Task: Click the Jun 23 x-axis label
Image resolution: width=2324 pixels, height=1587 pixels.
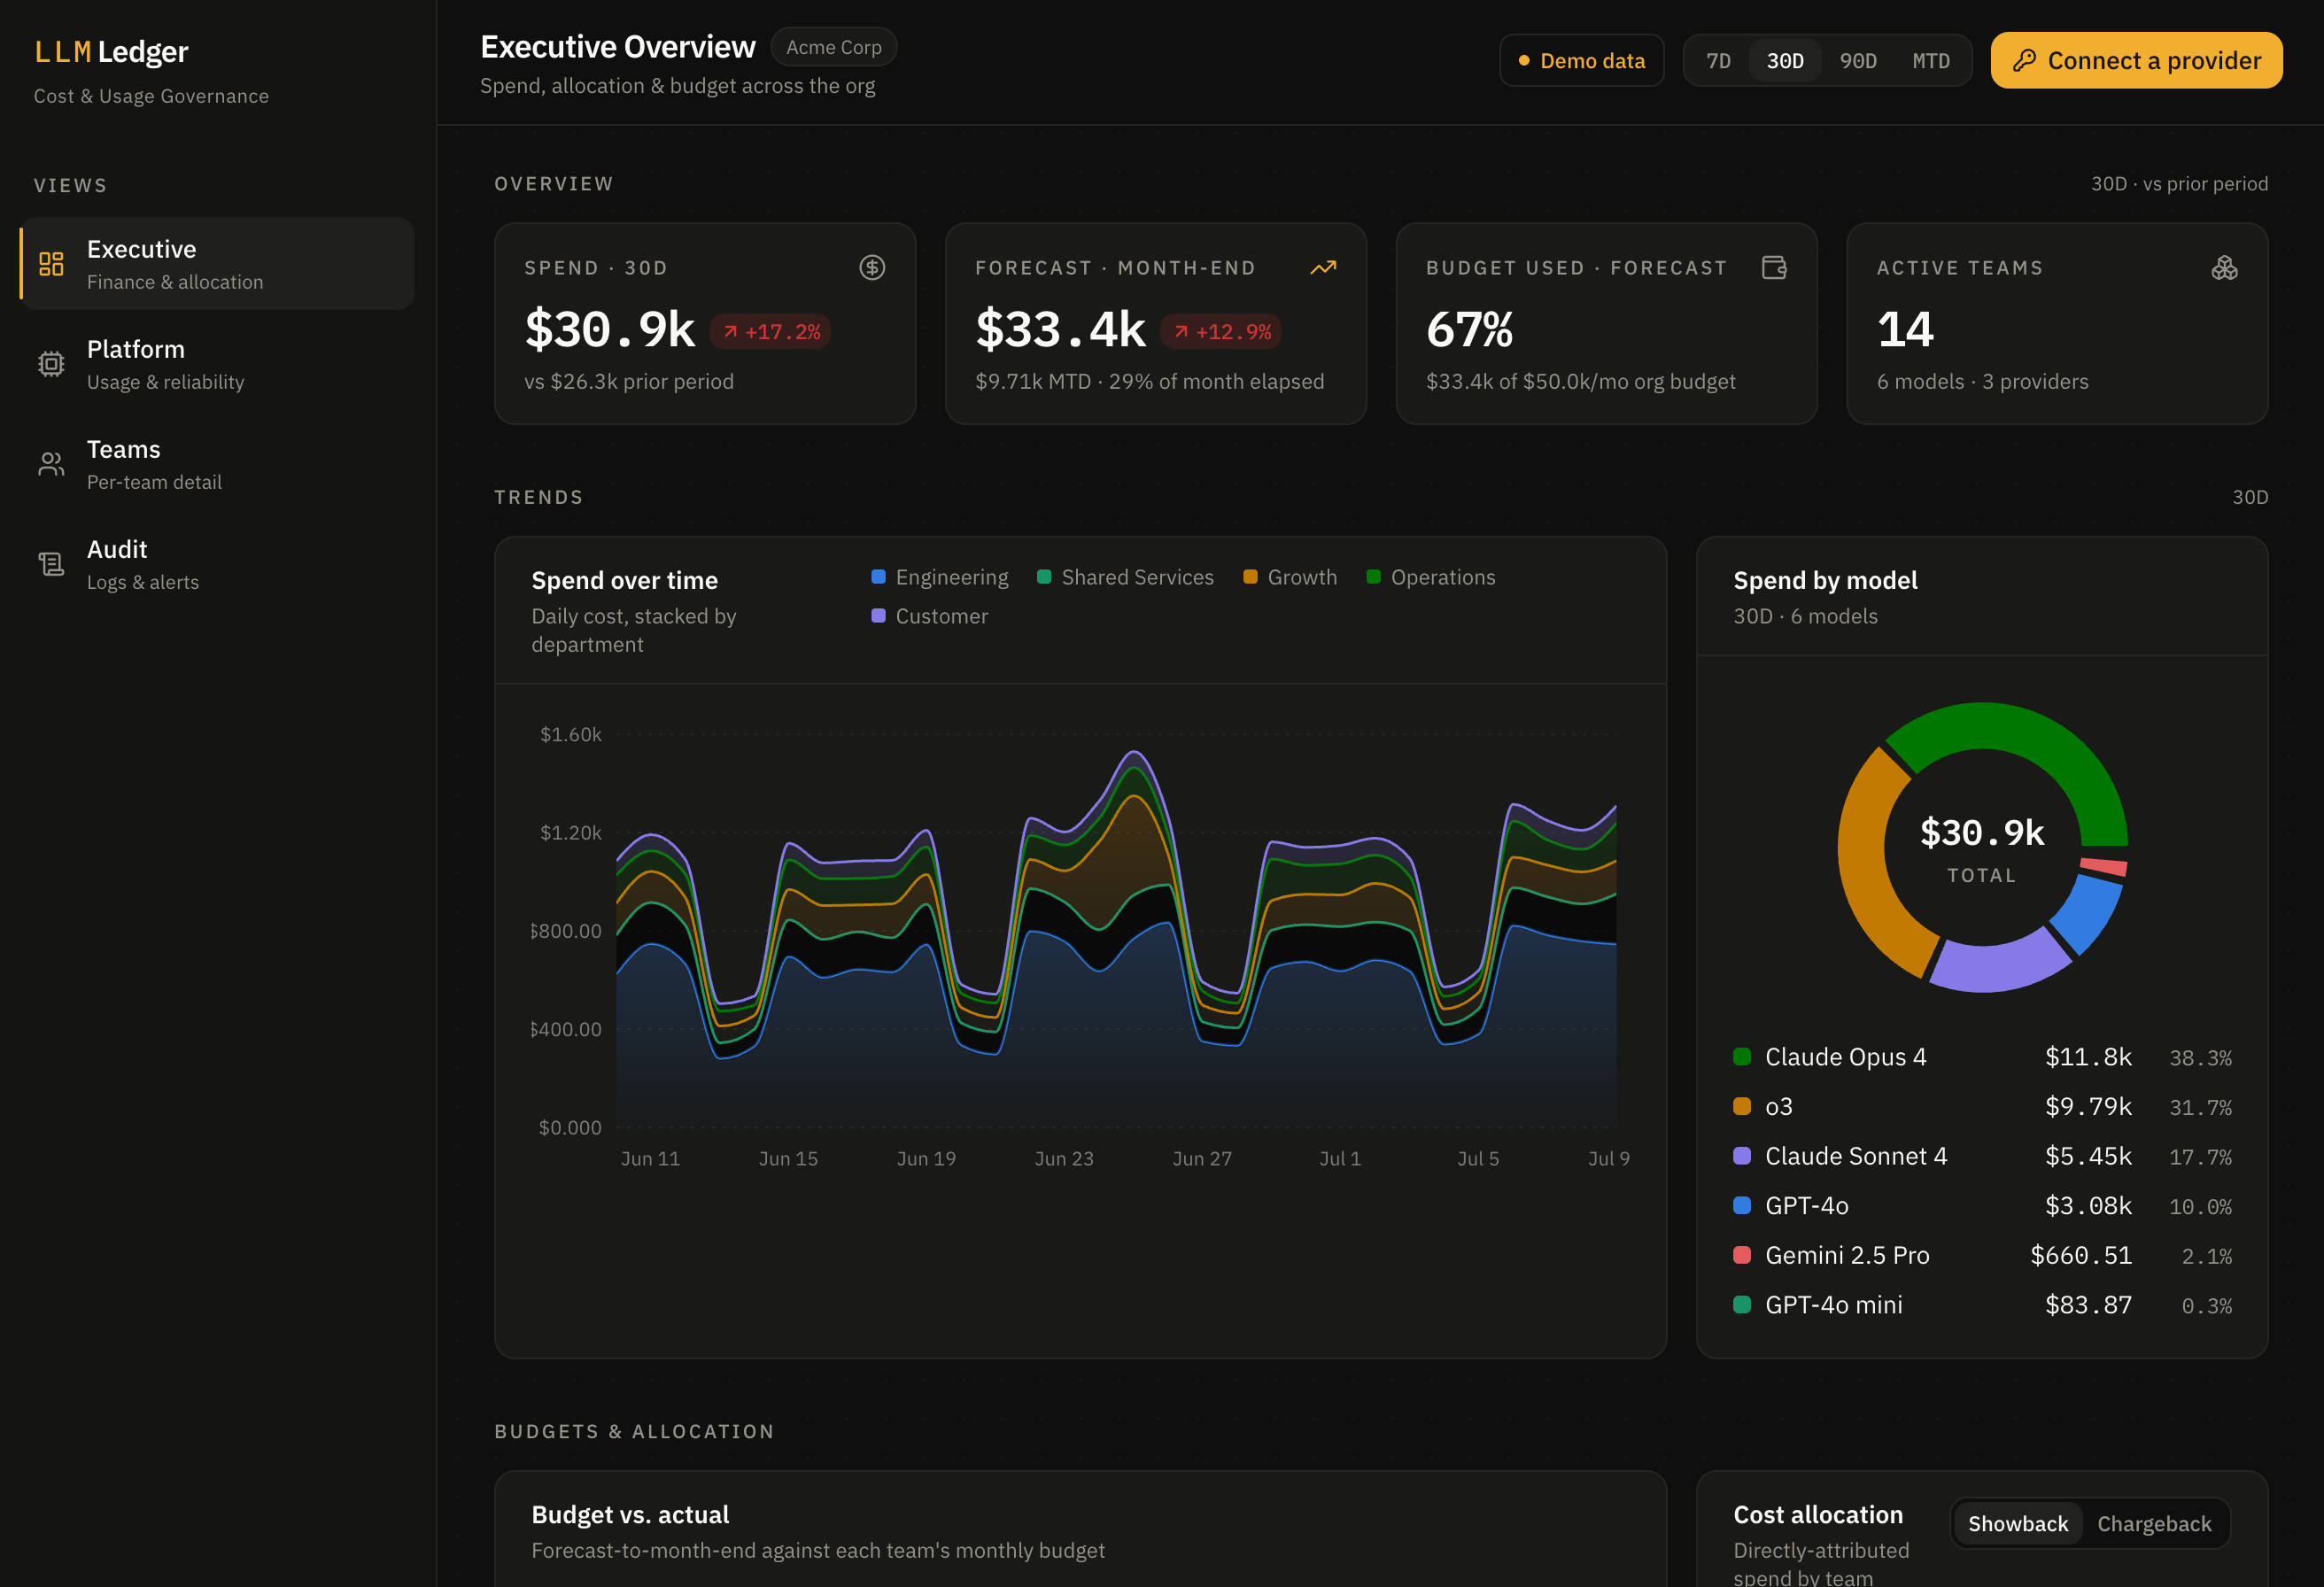Action: tap(1064, 1158)
